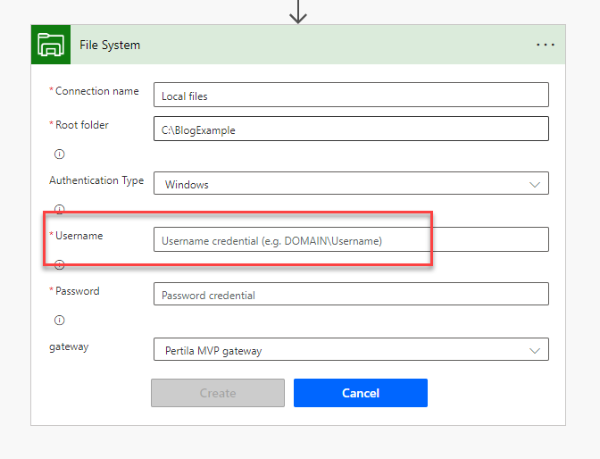
Task: Click the info icon below Username
Action: pos(60,264)
